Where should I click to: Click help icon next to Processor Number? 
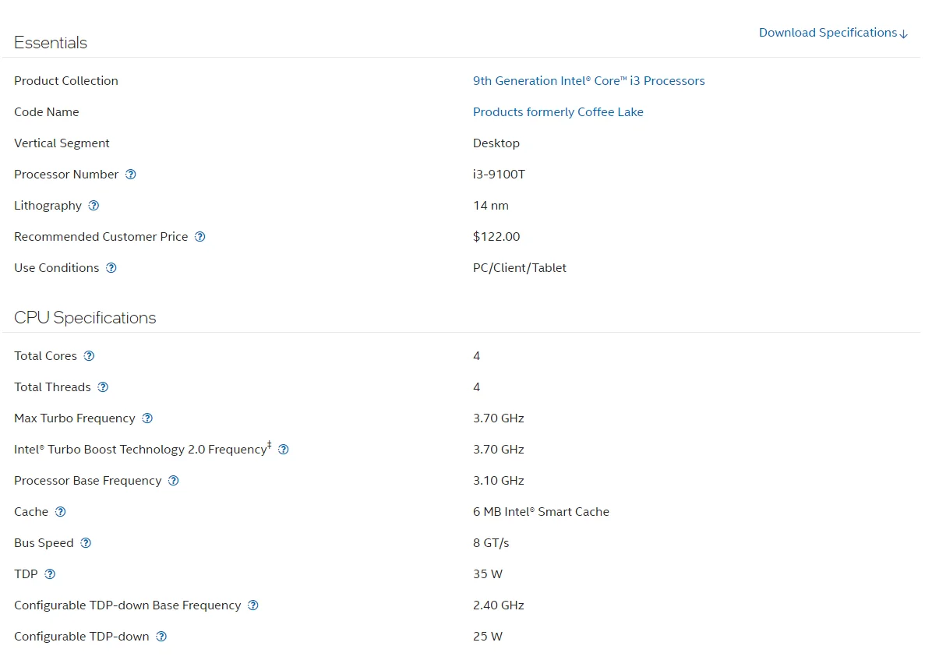coord(131,175)
